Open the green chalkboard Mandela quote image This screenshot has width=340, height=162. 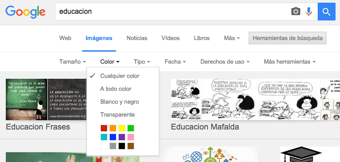26,99
